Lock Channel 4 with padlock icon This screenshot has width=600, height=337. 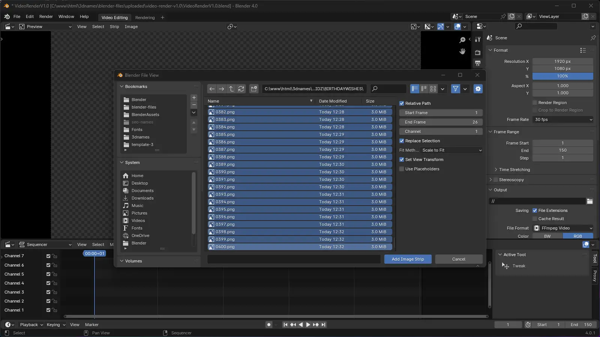point(55,283)
